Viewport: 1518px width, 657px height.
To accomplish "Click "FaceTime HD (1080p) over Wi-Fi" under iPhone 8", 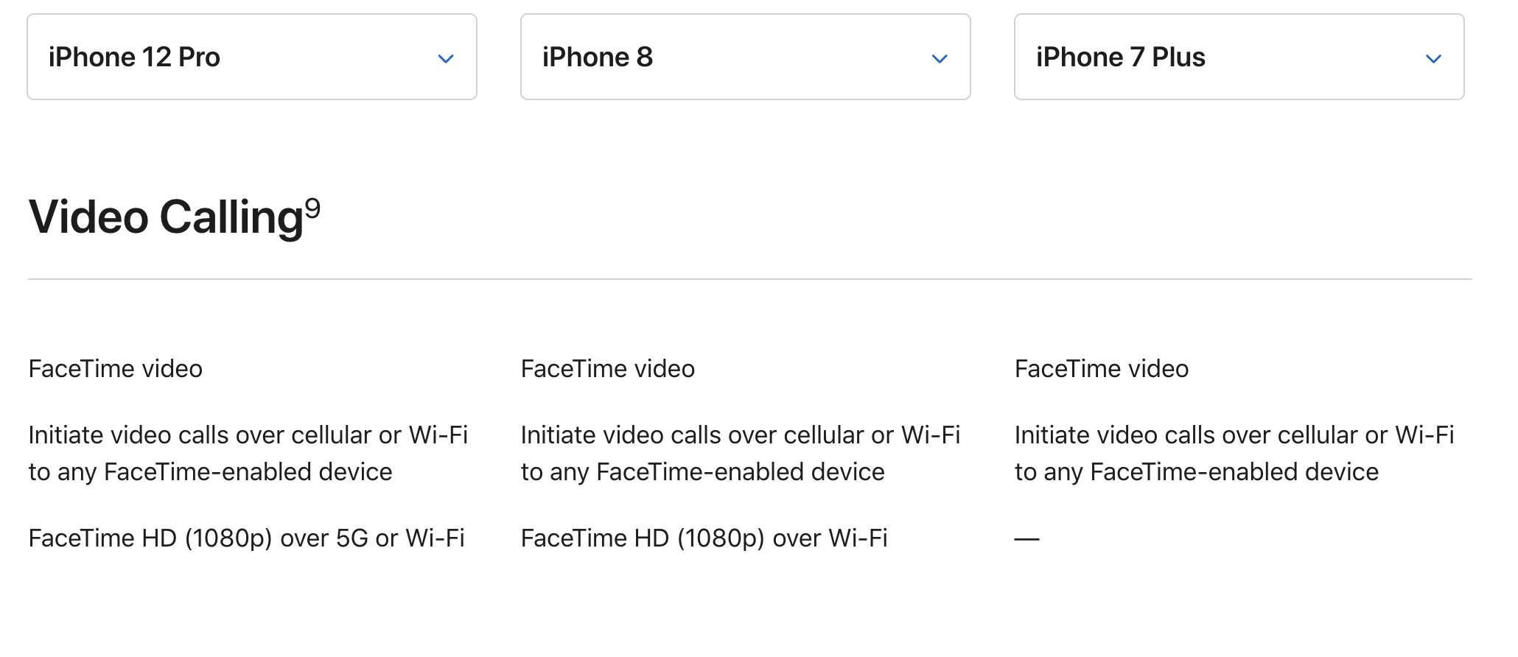I will click(x=704, y=538).
